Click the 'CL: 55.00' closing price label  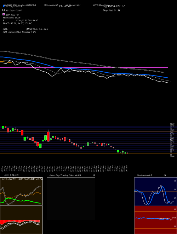point(65,6)
